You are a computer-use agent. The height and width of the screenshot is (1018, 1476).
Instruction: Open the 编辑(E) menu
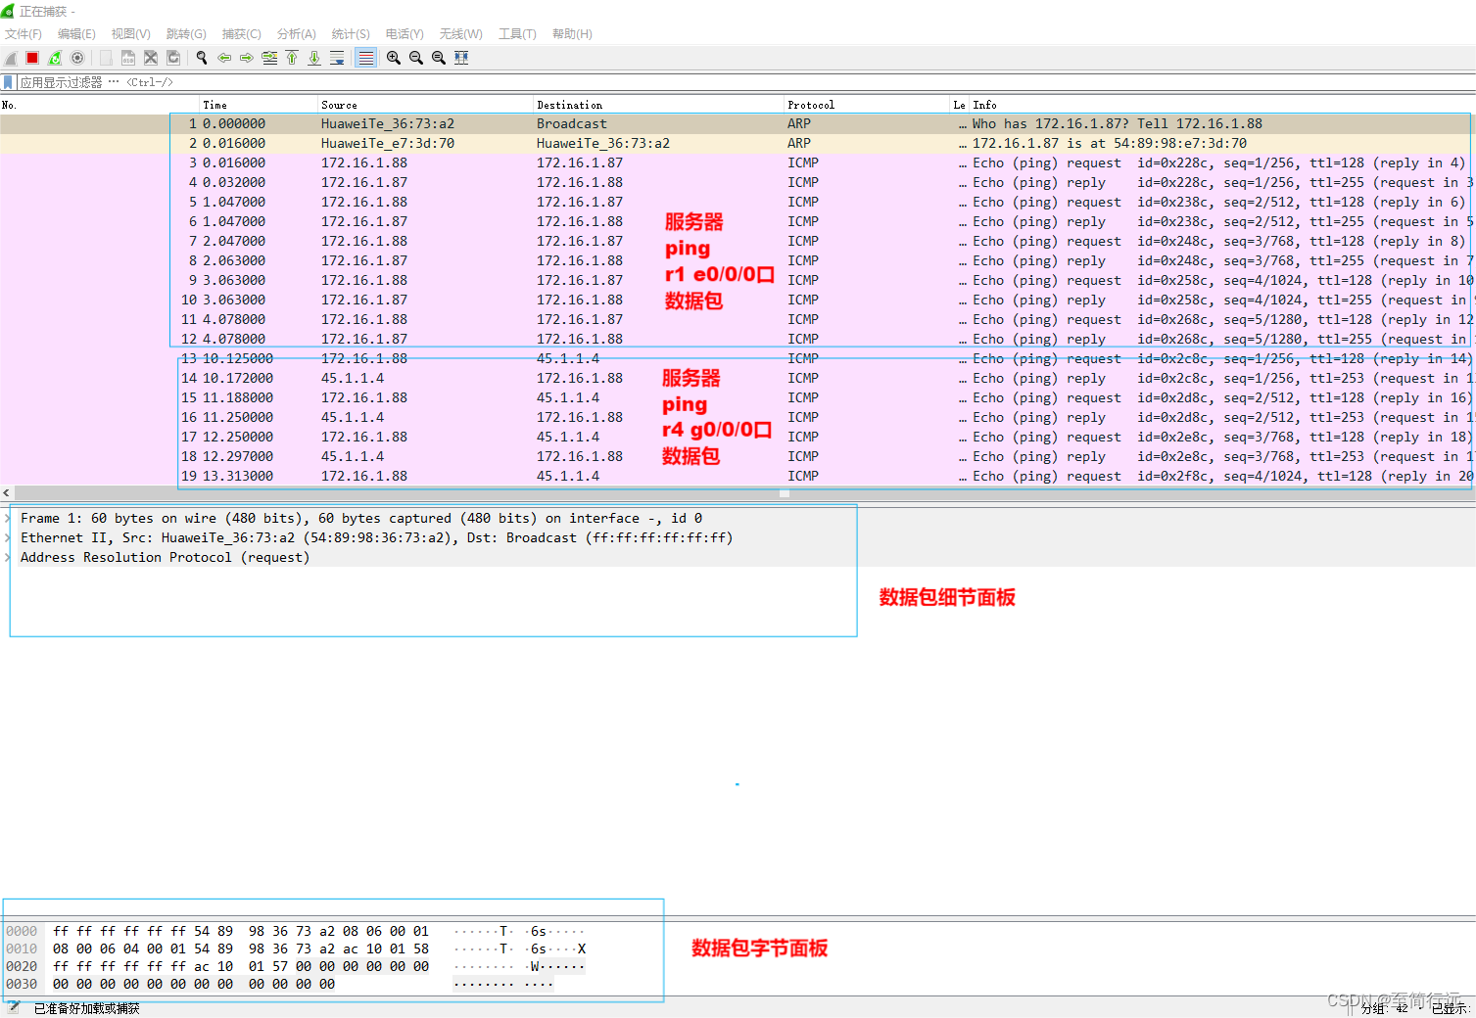[x=76, y=33]
